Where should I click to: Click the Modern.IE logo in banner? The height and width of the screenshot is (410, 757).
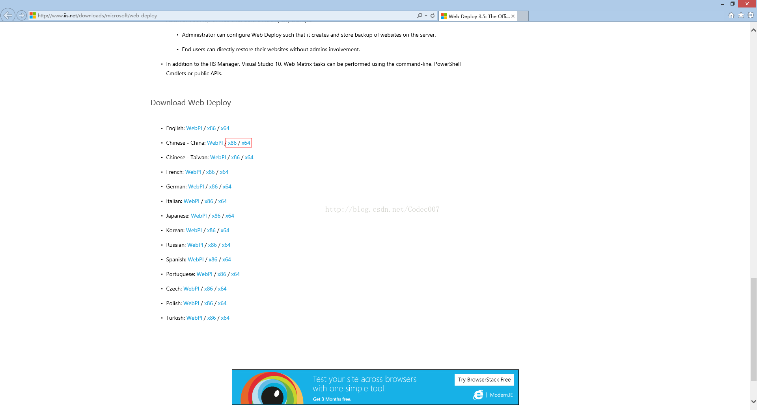coord(493,395)
